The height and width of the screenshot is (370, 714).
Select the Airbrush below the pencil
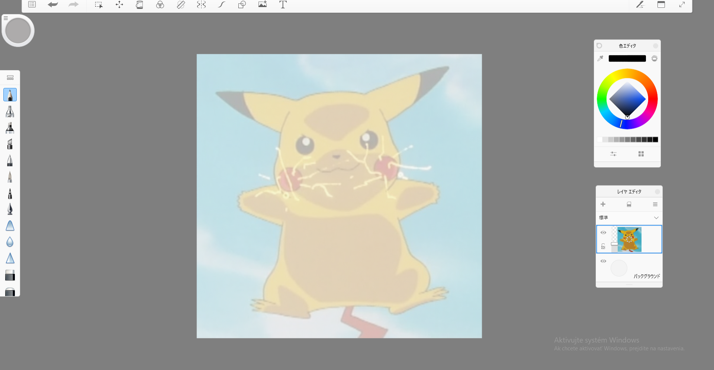tap(10, 111)
